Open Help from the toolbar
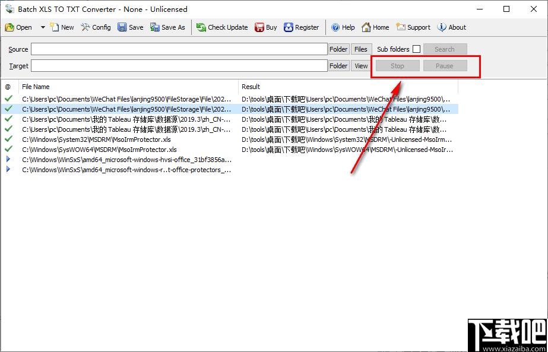The image size is (548, 352). pyautogui.click(x=343, y=27)
